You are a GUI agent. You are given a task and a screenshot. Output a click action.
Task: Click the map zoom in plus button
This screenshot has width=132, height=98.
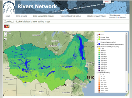[x=5, y=33]
